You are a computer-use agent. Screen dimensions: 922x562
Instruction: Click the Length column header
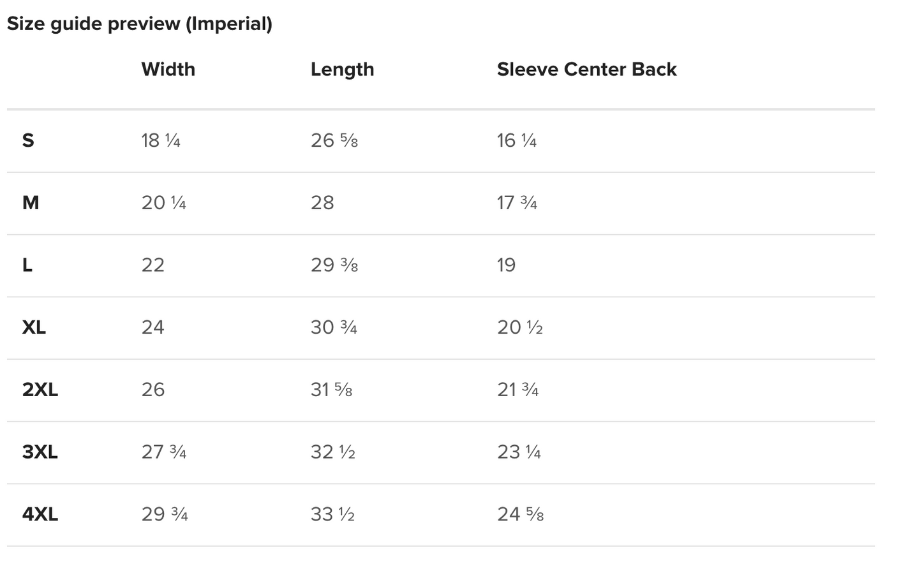click(x=342, y=69)
